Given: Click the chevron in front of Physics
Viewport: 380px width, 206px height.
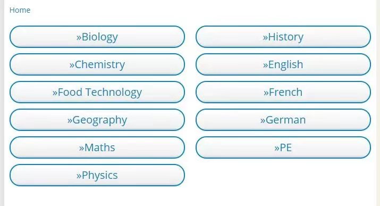Looking at the screenshot, I should pyautogui.click(x=79, y=176).
